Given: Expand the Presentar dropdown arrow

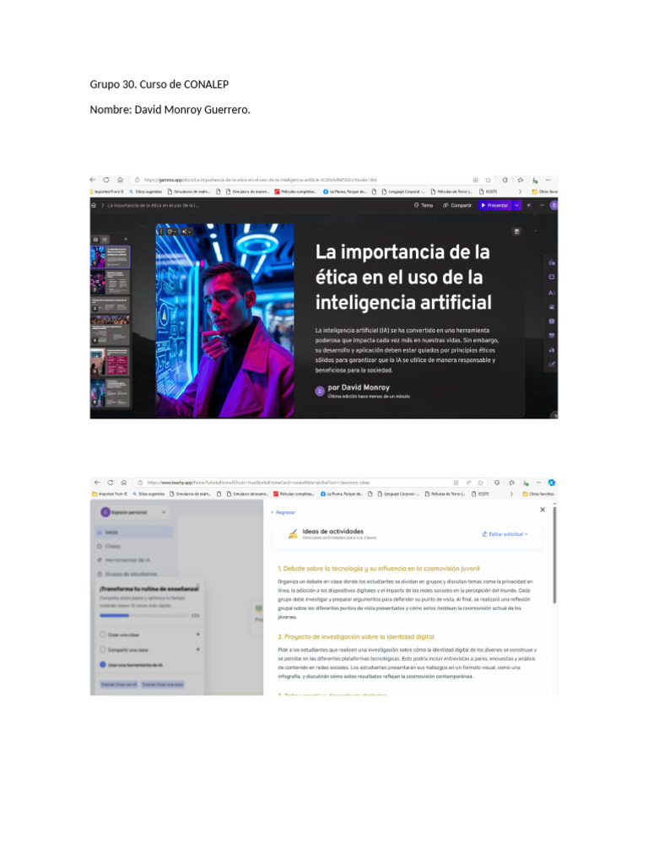Looking at the screenshot, I should click(516, 205).
